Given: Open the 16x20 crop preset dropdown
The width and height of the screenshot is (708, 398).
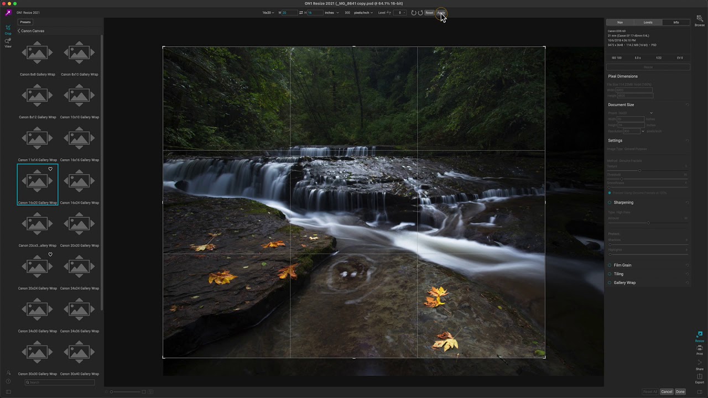Looking at the screenshot, I should tap(268, 13).
